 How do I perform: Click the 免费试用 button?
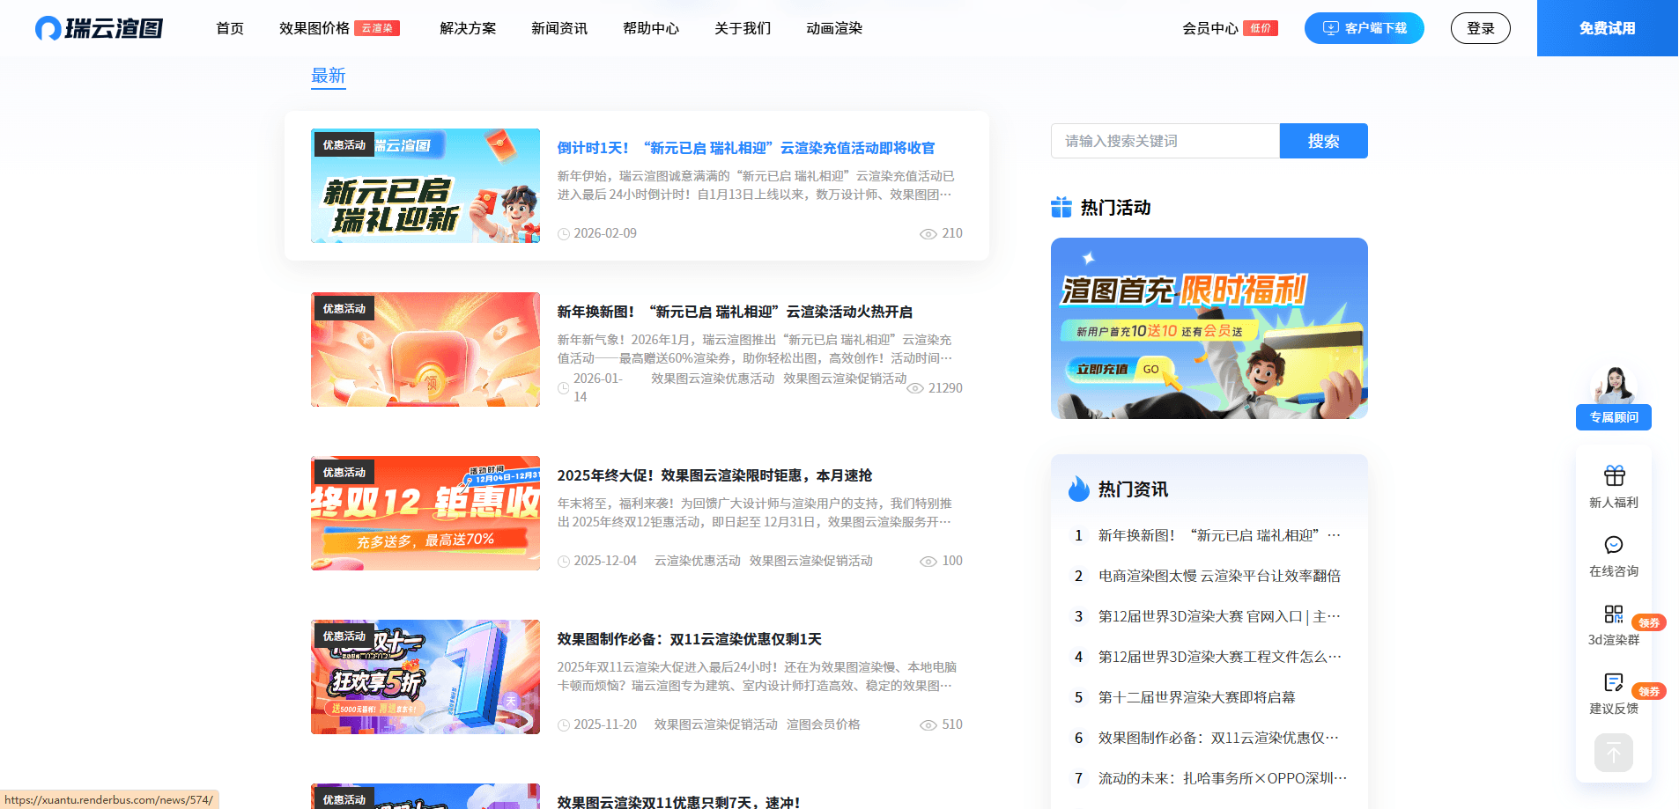click(x=1606, y=27)
